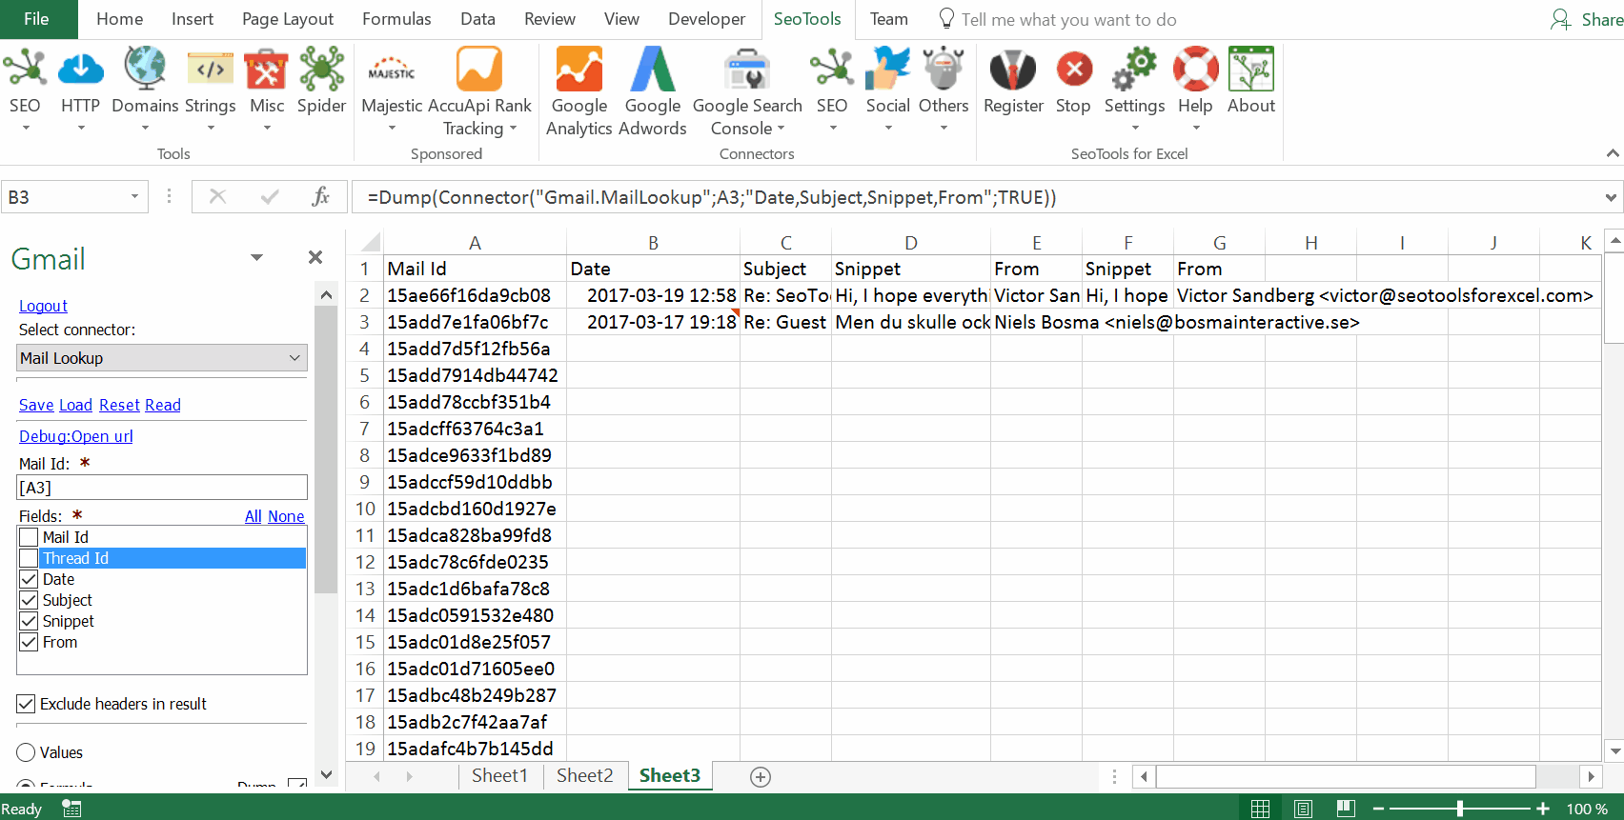Expand the Settings dropdown arrow
Screen dimensions: 1624x820
(1134, 129)
